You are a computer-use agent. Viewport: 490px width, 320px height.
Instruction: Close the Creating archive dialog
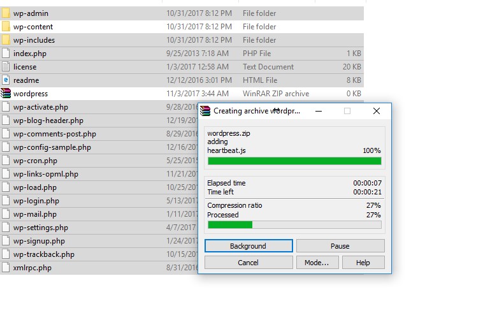pyautogui.click(x=377, y=111)
